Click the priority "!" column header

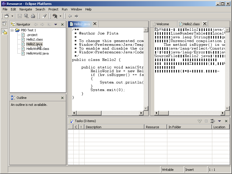coord(81,127)
